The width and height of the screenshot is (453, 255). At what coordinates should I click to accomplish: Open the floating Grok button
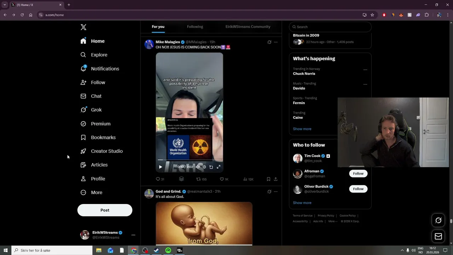click(x=438, y=220)
